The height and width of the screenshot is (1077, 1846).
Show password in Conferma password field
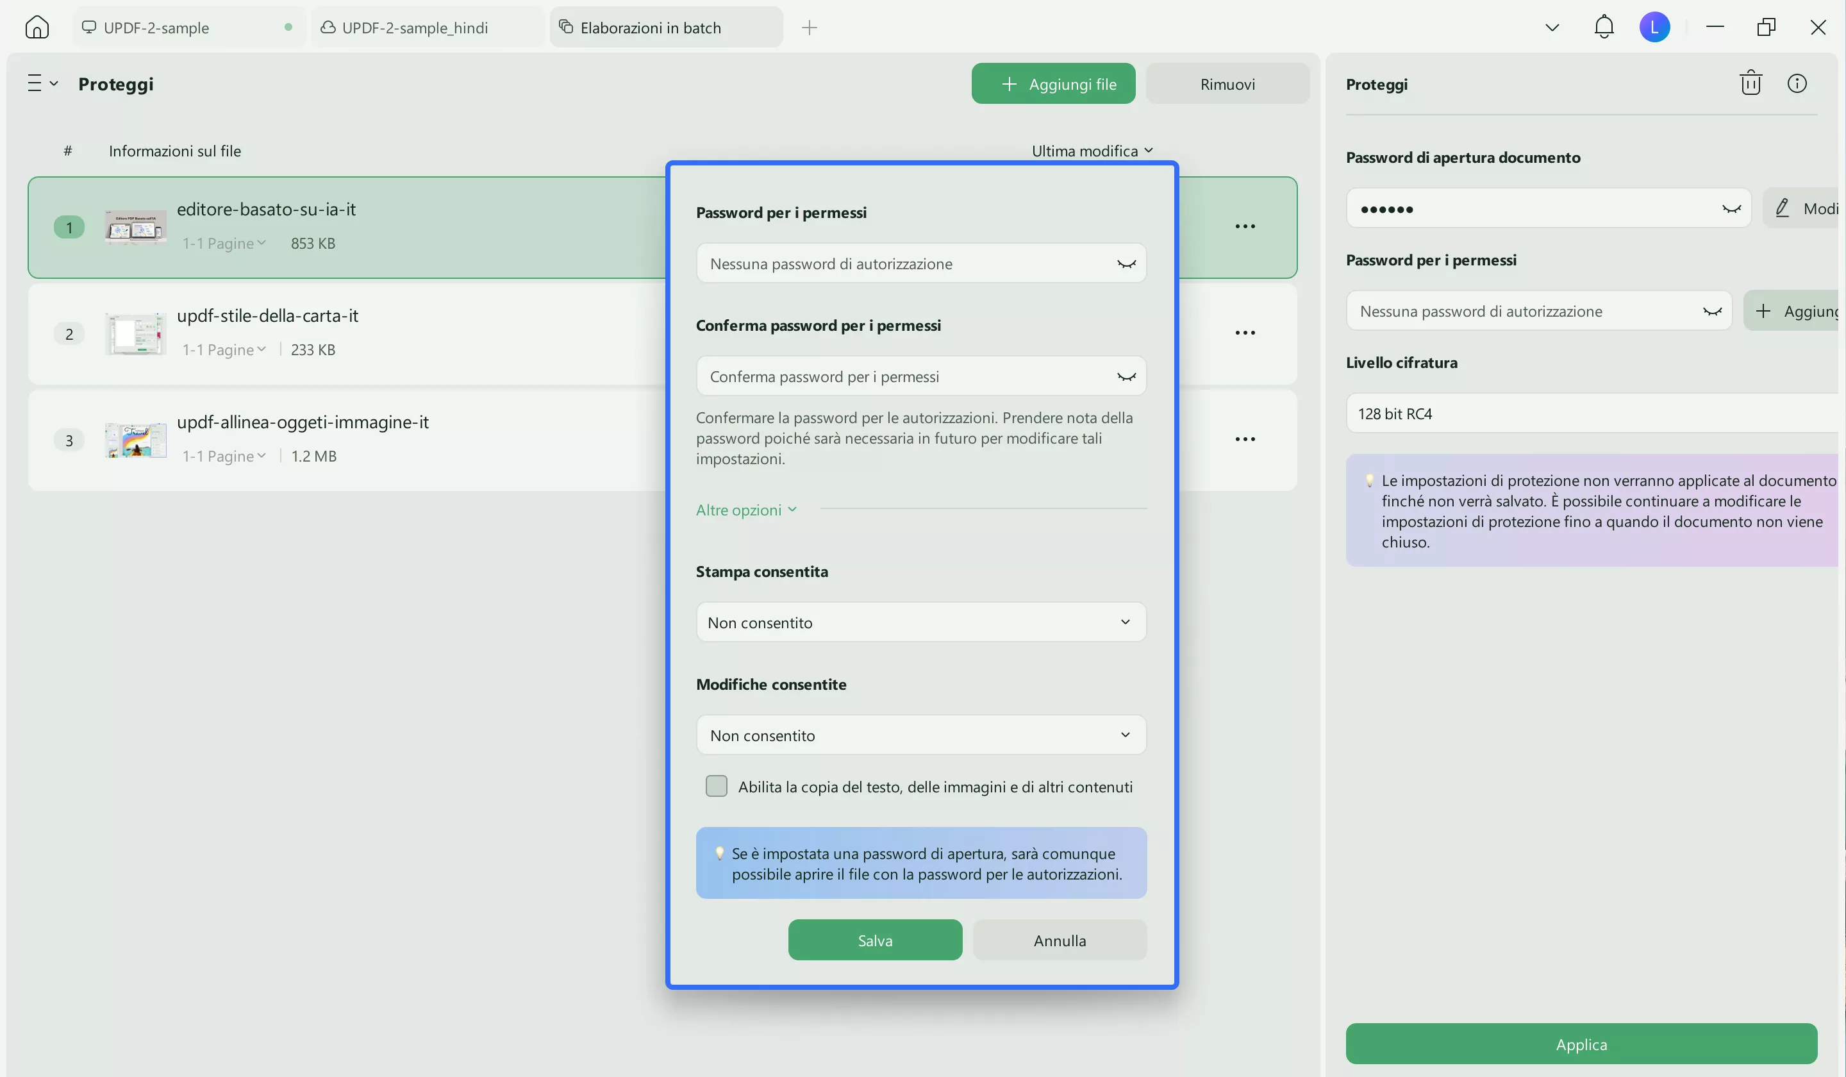1126,376
